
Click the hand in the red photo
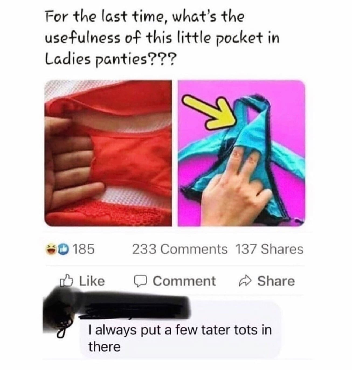(72, 161)
